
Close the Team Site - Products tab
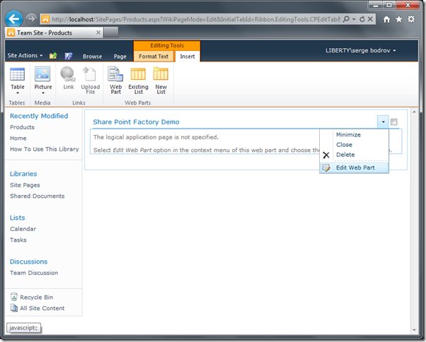[98, 33]
